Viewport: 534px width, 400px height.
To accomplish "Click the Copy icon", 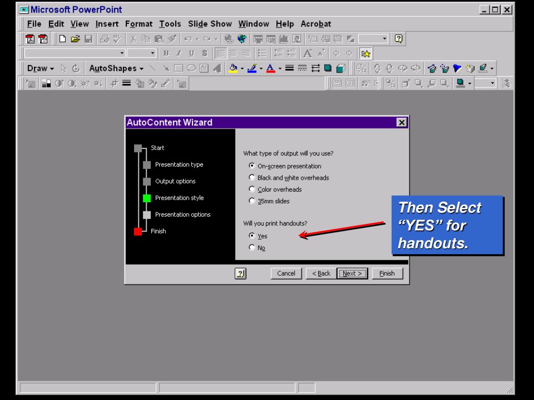I will click(146, 39).
